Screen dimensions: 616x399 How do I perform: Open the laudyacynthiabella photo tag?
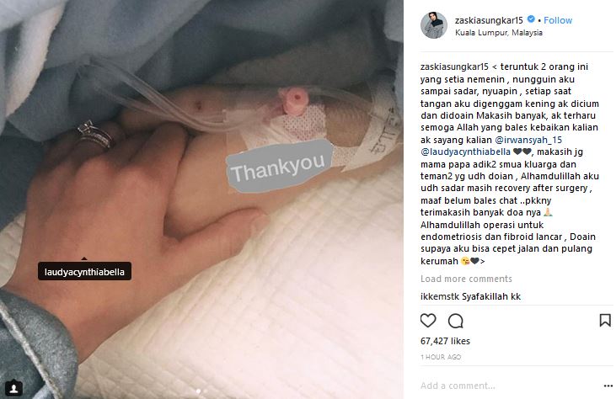click(x=84, y=272)
